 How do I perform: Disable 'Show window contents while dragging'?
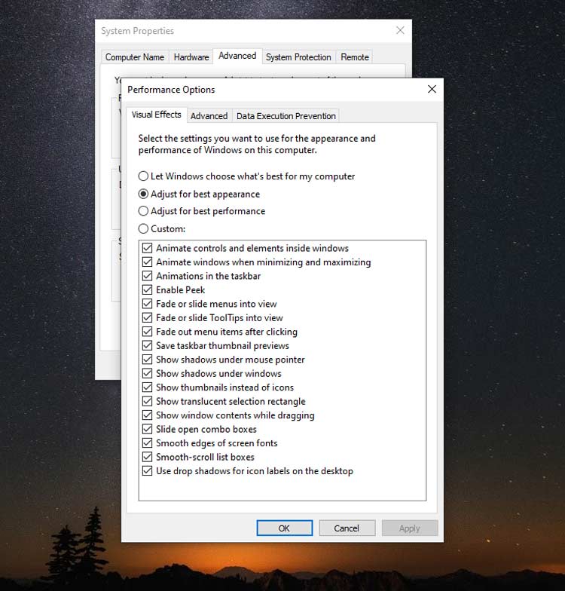coord(148,415)
